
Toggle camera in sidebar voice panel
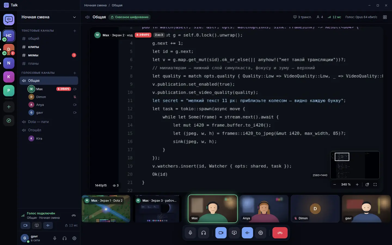(25, 225)
